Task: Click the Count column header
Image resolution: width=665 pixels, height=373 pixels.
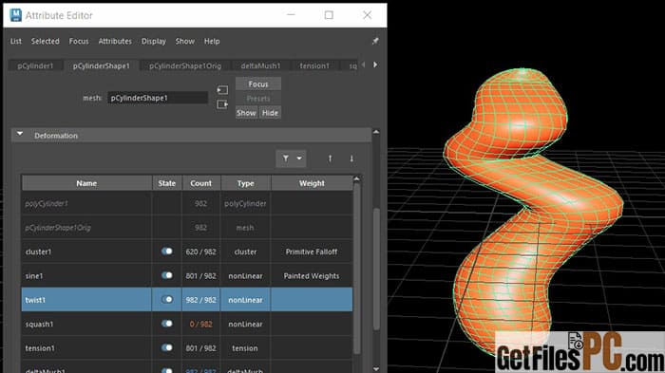Action: (201, 183)
